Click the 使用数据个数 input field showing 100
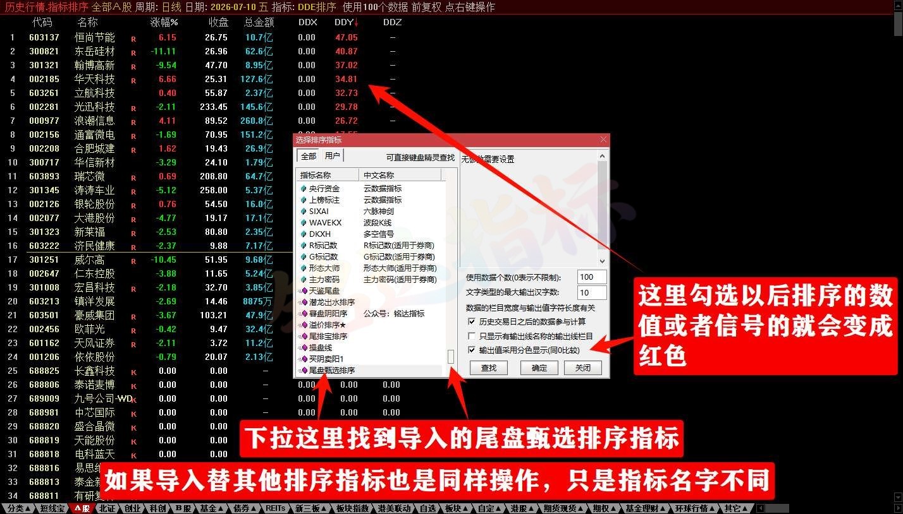The height and width of the screenshot is (514, 903). [x=592, y=277]
